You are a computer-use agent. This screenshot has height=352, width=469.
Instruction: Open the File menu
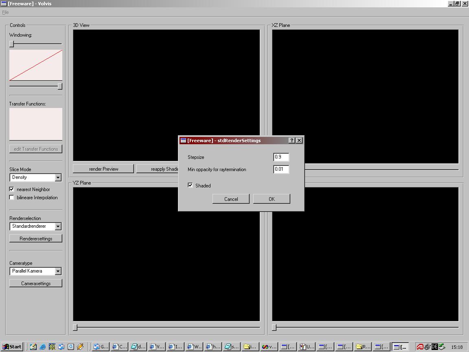5,12
